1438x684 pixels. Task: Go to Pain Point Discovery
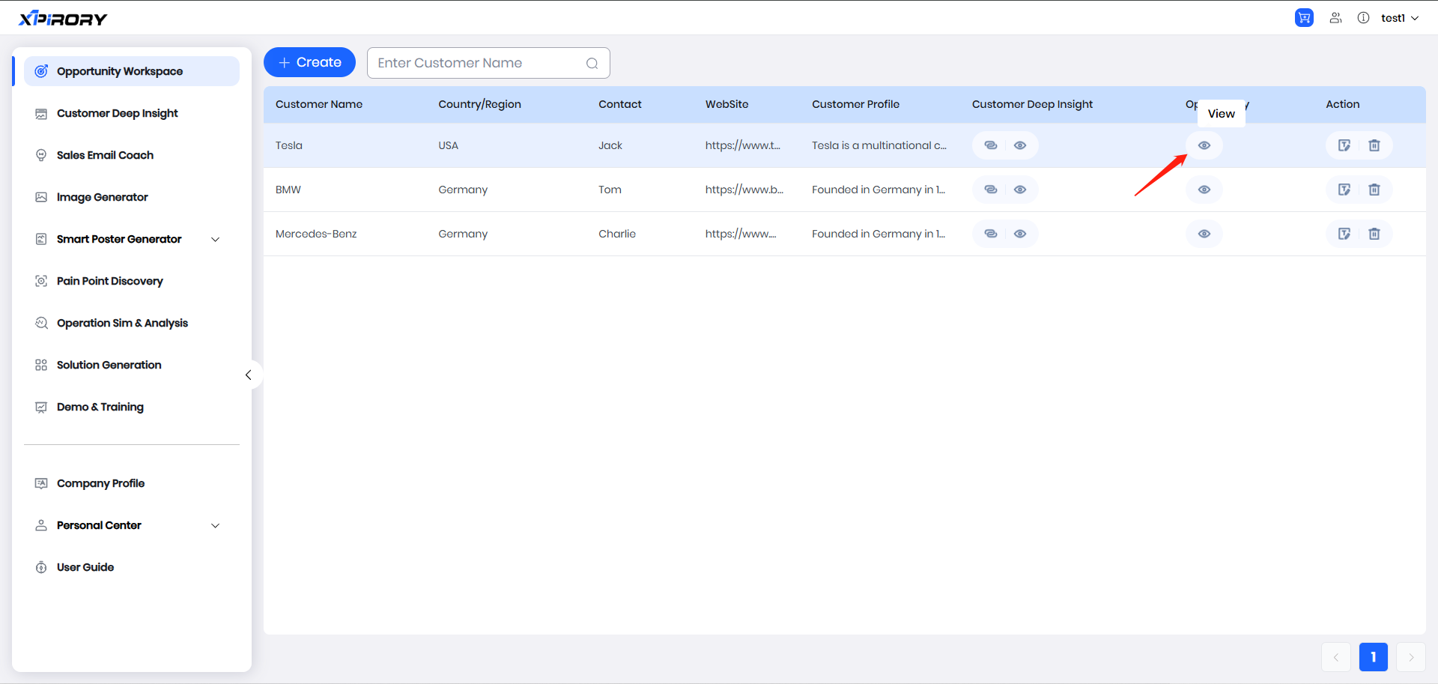point(109,281)
